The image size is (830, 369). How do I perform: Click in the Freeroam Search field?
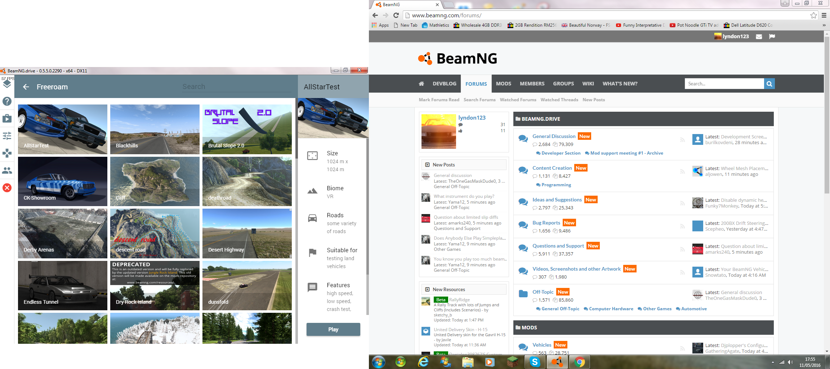[236, 87]
